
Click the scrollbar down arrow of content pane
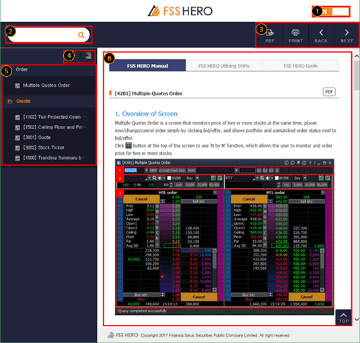click(357, 319)
